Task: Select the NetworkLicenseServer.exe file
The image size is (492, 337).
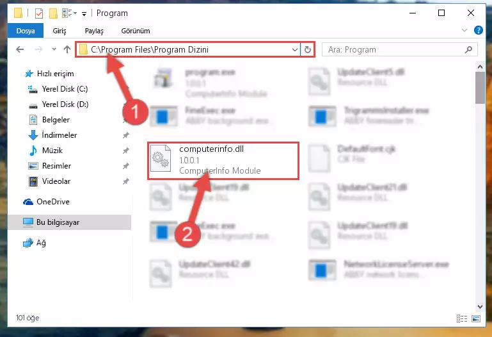Action: point(379,269)
